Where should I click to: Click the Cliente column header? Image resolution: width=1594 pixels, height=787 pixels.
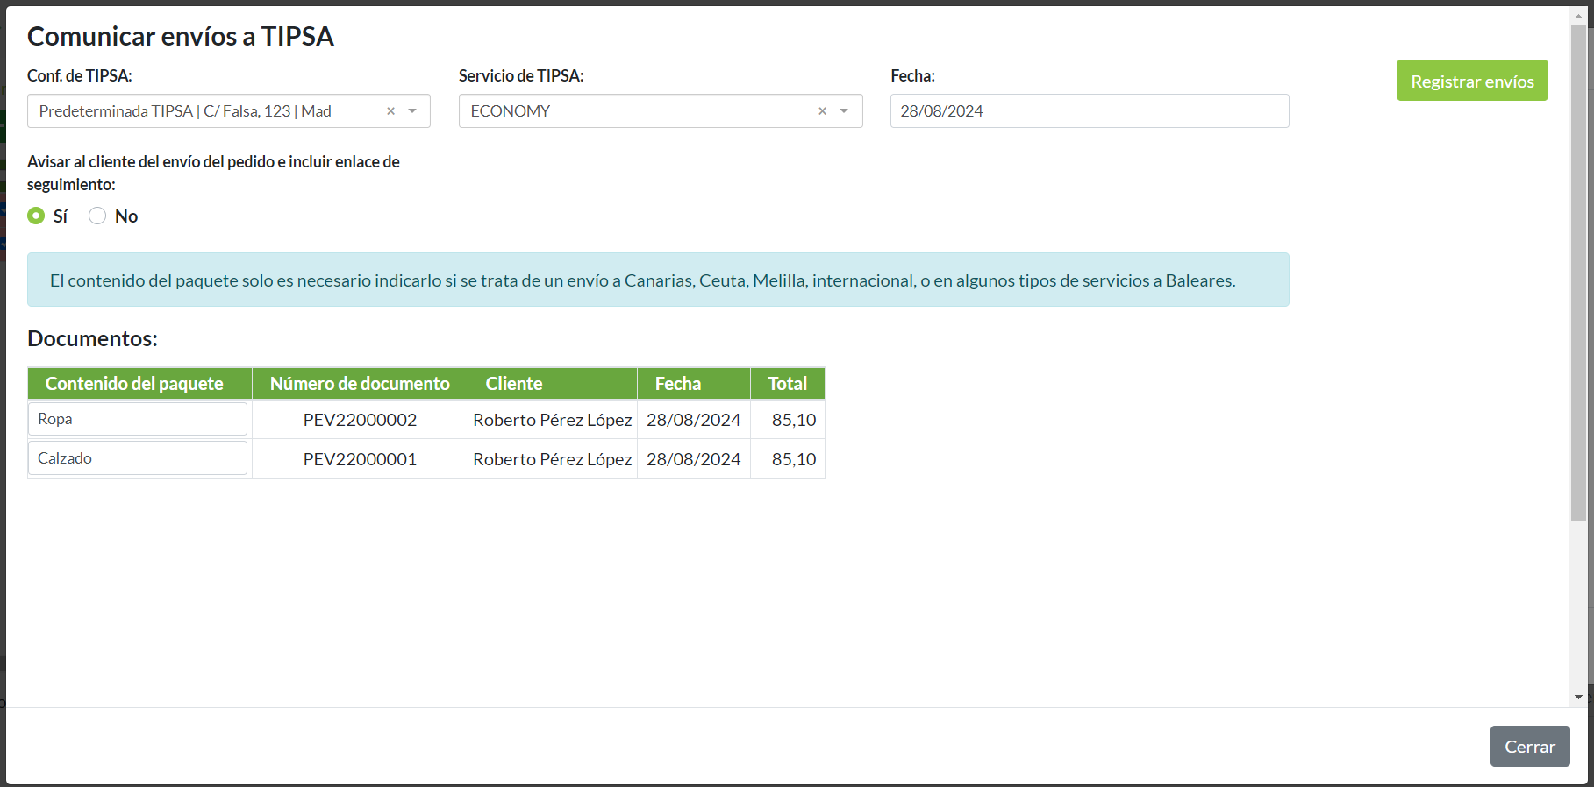tap(514, 384)
